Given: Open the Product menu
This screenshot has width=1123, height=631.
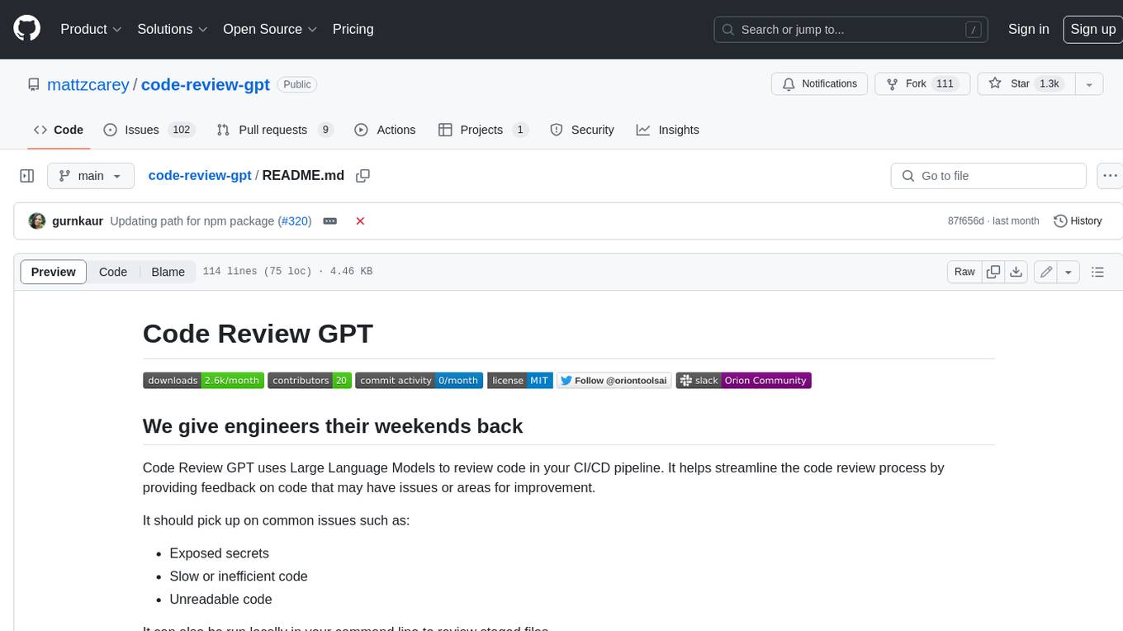Looking at the screenshot, I should pyautogui.click(x=91, y=29).
